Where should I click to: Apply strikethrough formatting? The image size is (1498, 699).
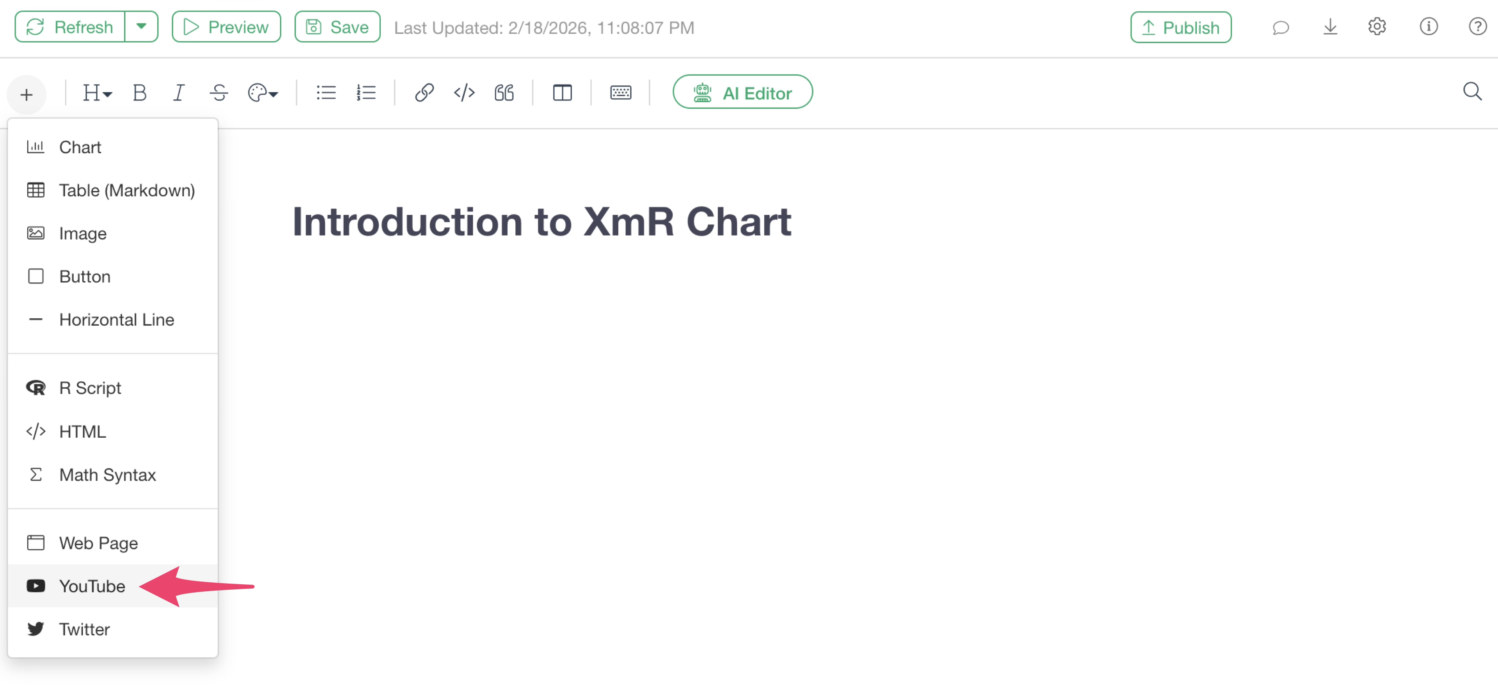tap(218, 93)
